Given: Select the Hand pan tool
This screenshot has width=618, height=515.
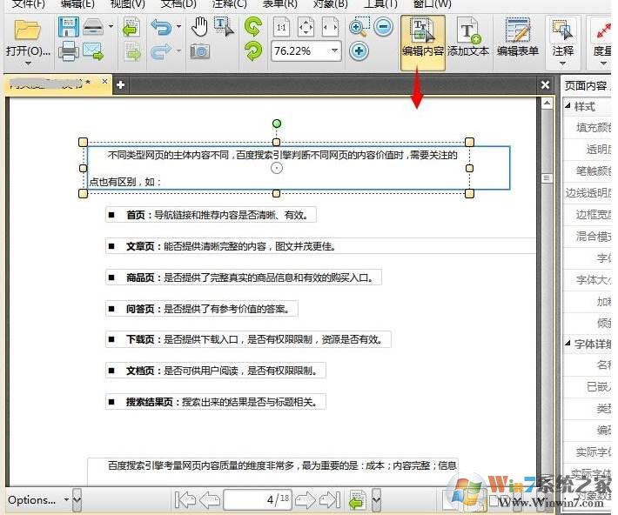Looking at the screenshot, I should [200, 27].
